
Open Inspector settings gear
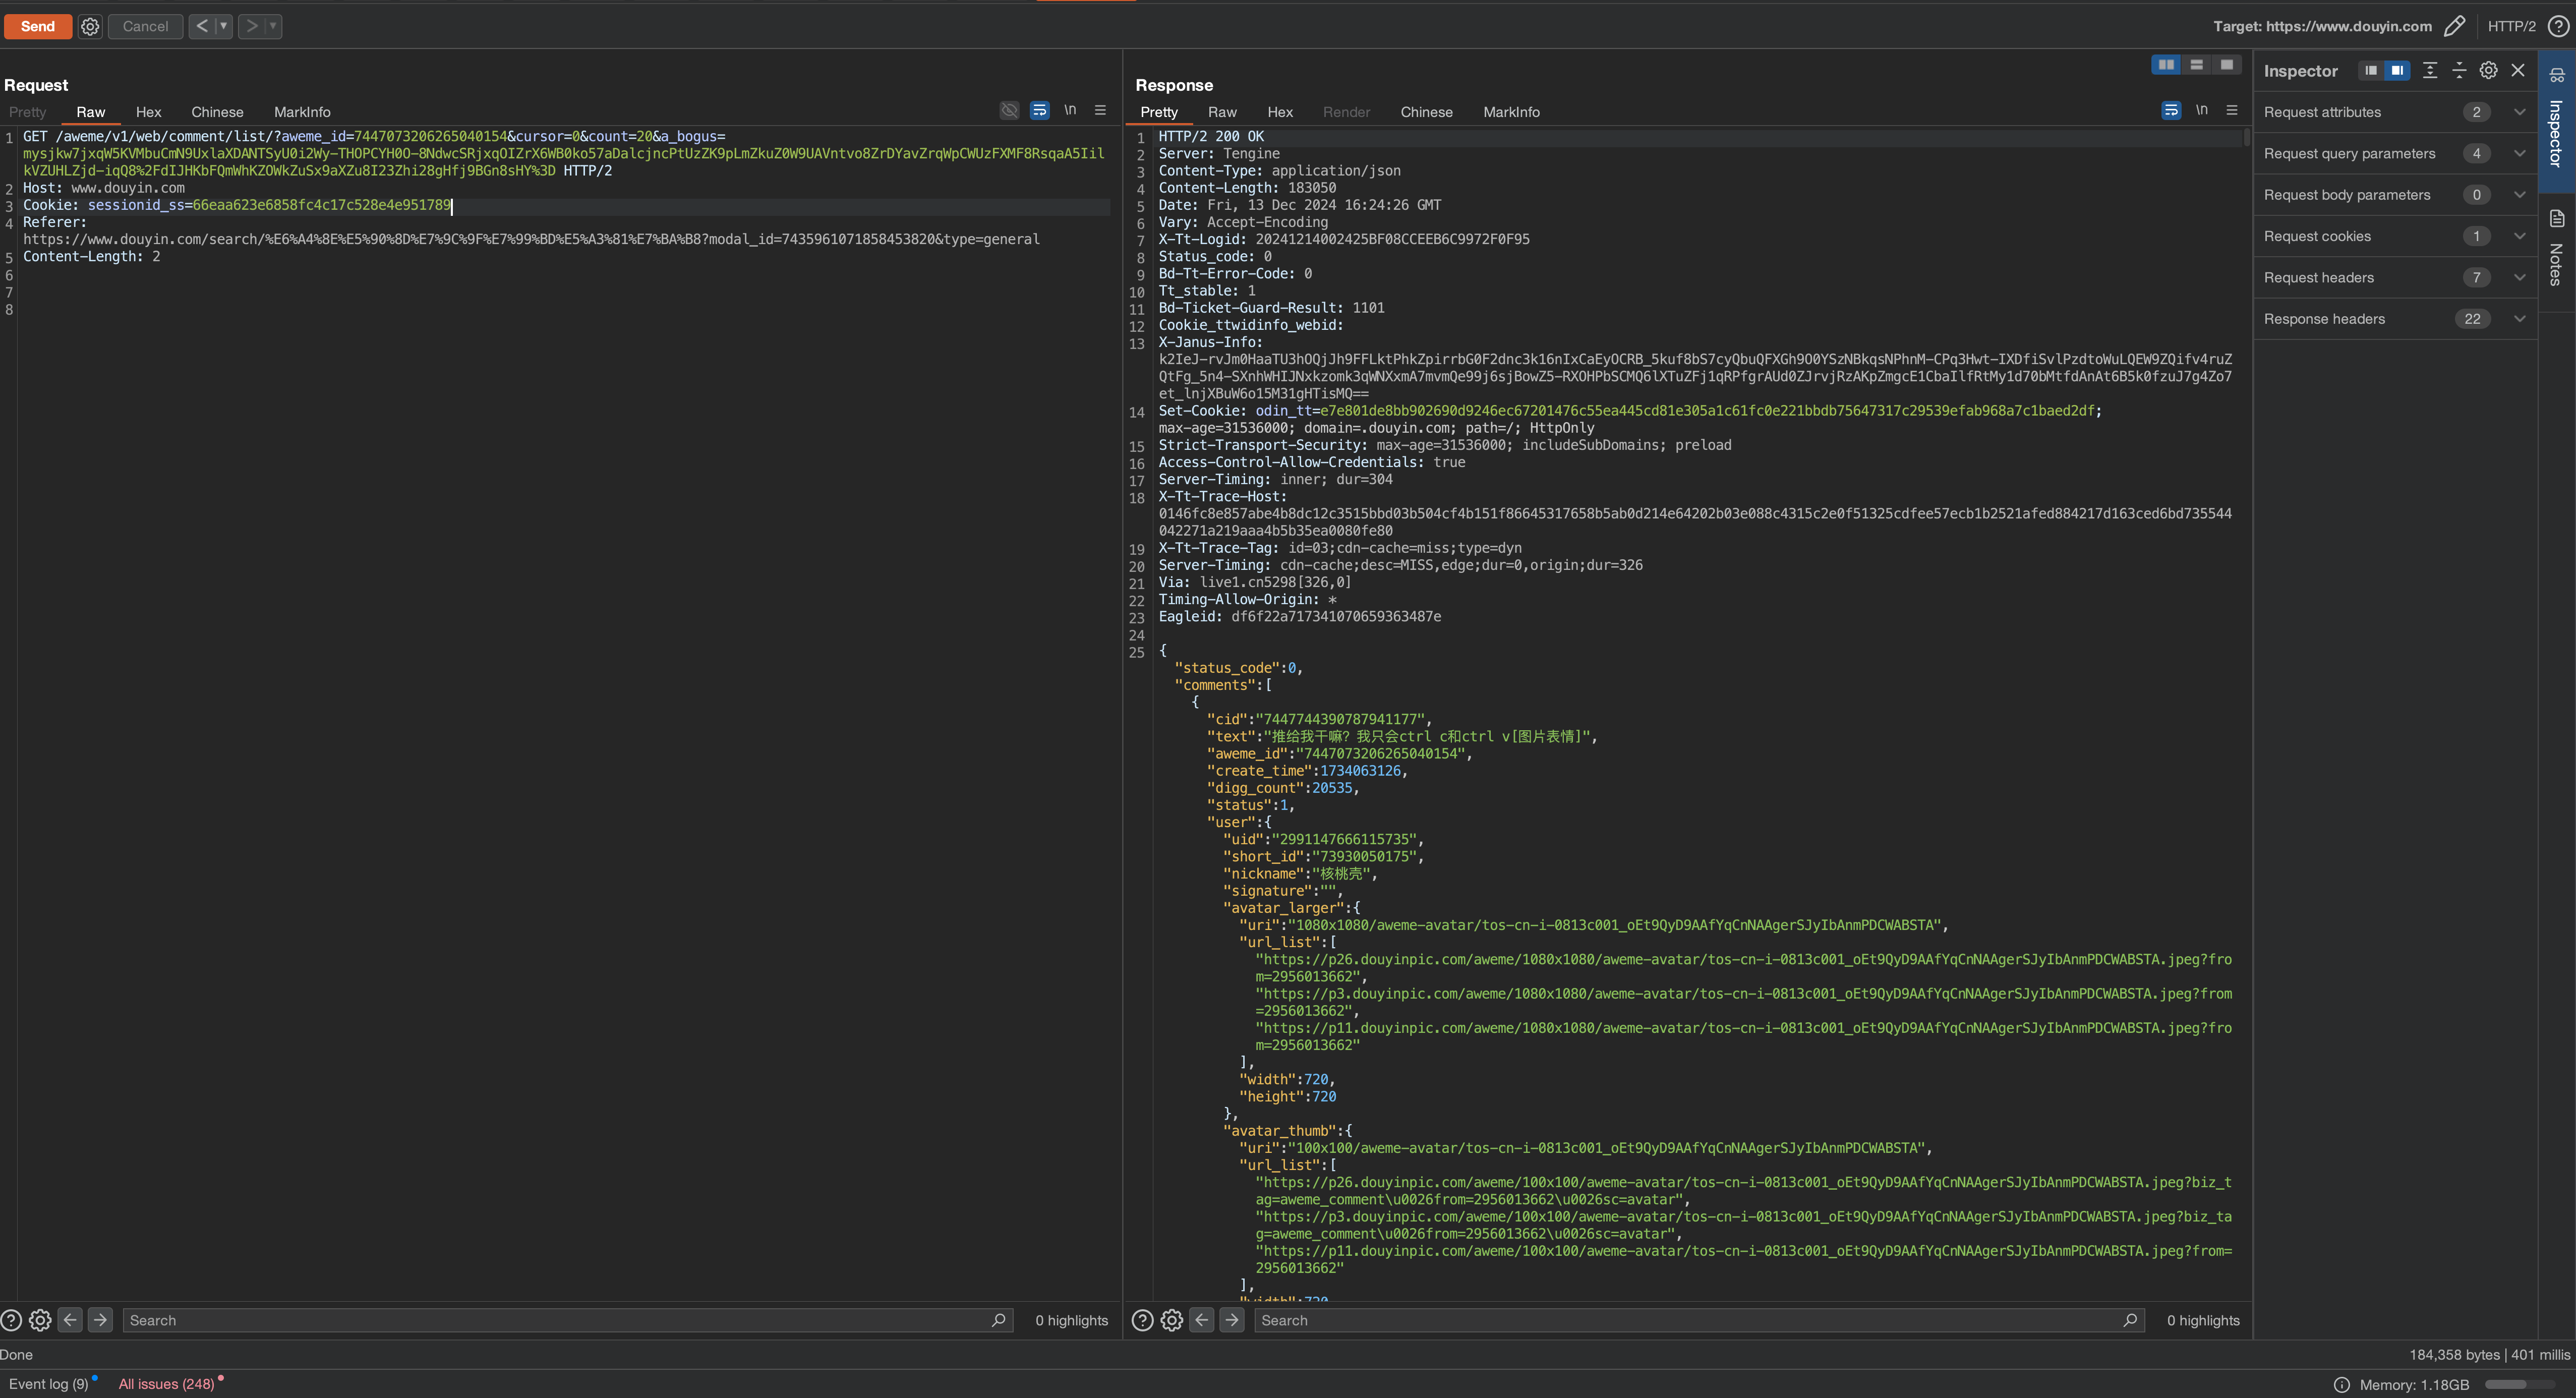click(x=2488, y=70)
